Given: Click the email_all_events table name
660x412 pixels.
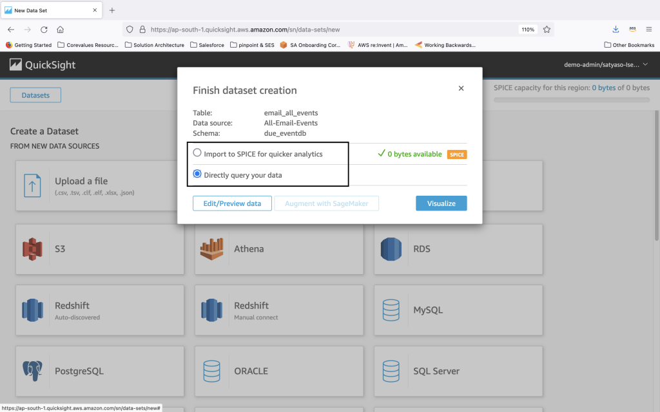Looking at the screenshot, I should click(x=291, y=113).
